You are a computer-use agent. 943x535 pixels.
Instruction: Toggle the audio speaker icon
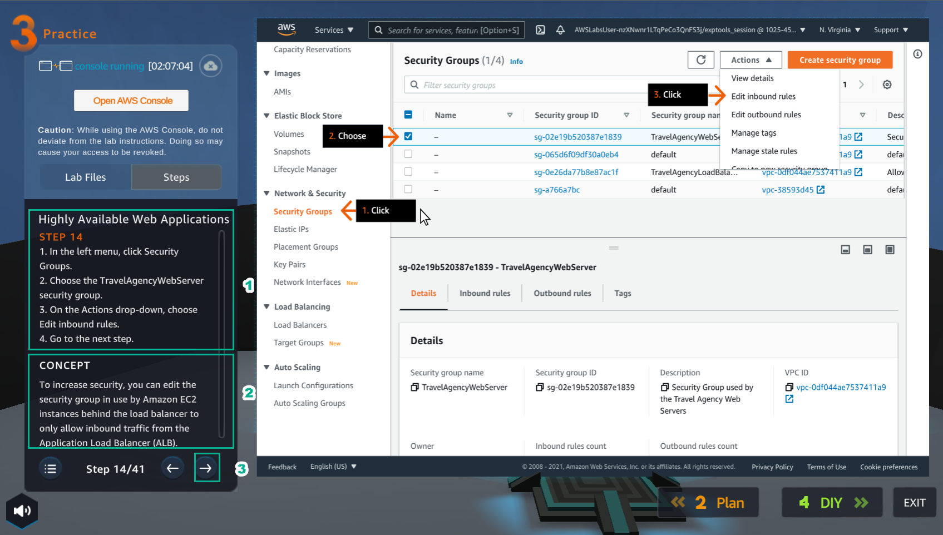(x=22, y=511)
